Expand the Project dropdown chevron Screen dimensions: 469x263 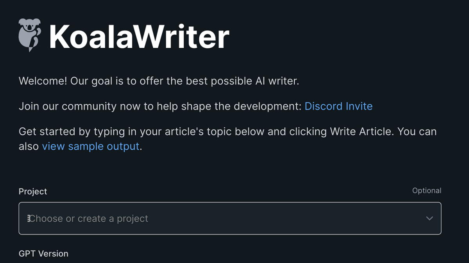coord(430,218)
